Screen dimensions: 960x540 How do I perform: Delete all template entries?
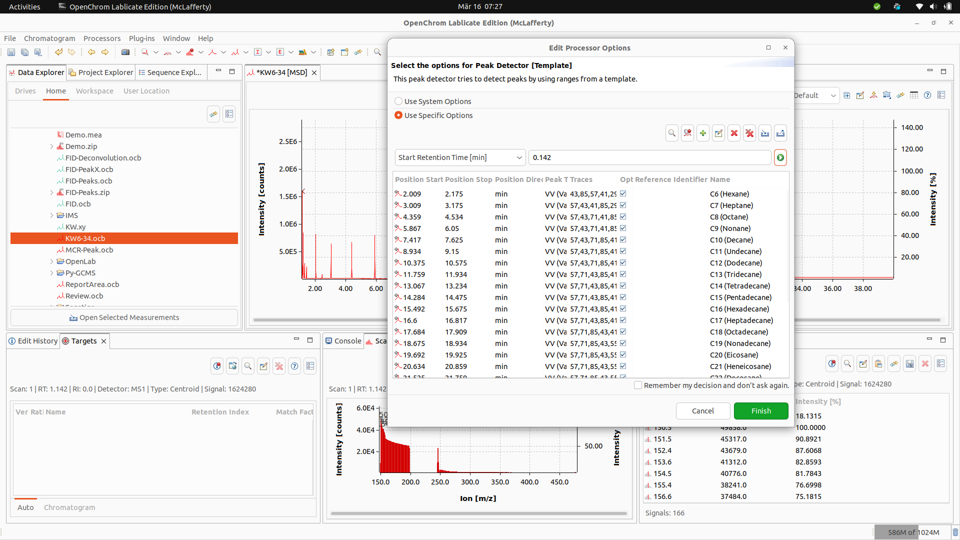coord(749,133)
